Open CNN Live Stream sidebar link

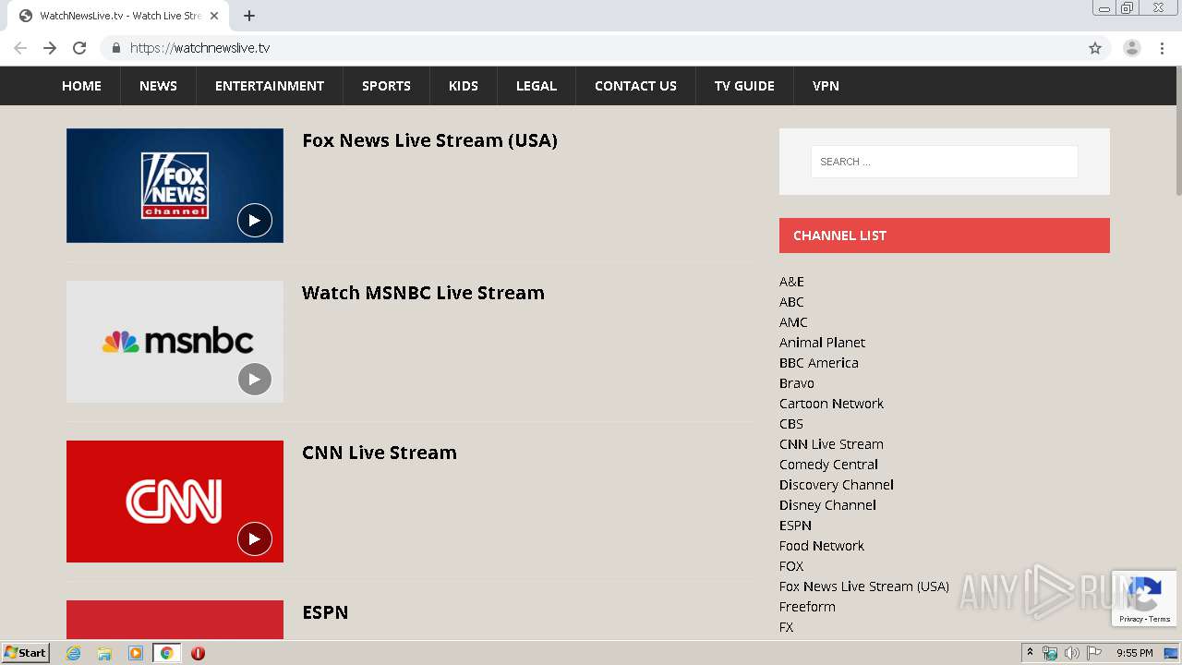831,444
